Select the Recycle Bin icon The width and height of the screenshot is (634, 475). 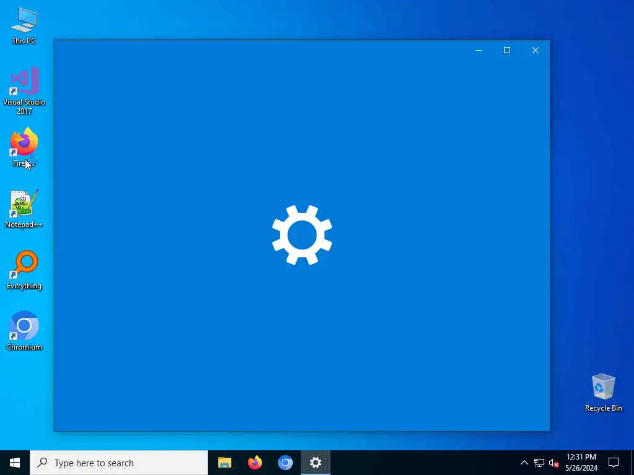click(x=603, y=393)
